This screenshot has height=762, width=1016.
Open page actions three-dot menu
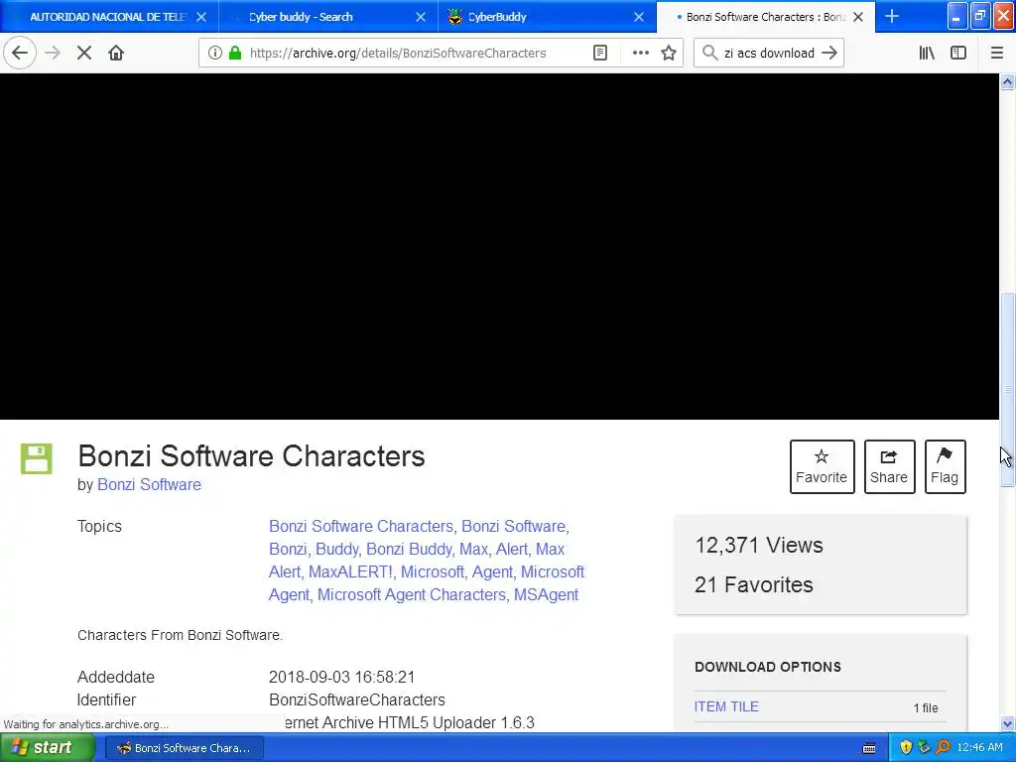[640, 53]
